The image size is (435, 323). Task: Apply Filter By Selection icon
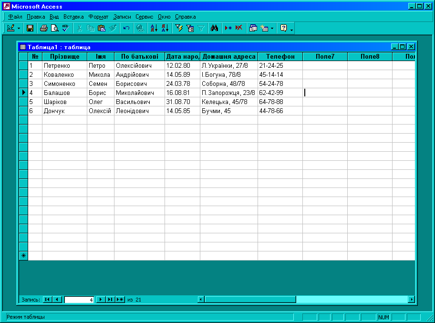[179, 28]
